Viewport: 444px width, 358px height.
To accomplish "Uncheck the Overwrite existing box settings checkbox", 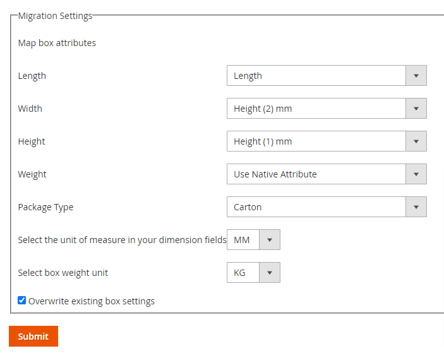I will pyautogui.click(x=22, y=301).
